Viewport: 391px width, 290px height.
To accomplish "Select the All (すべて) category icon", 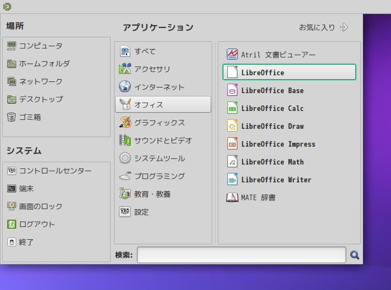I will coord(125,51).
